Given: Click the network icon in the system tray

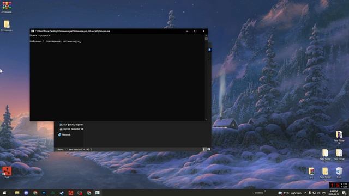Looking at the screenshot, I should click(314, 193).
